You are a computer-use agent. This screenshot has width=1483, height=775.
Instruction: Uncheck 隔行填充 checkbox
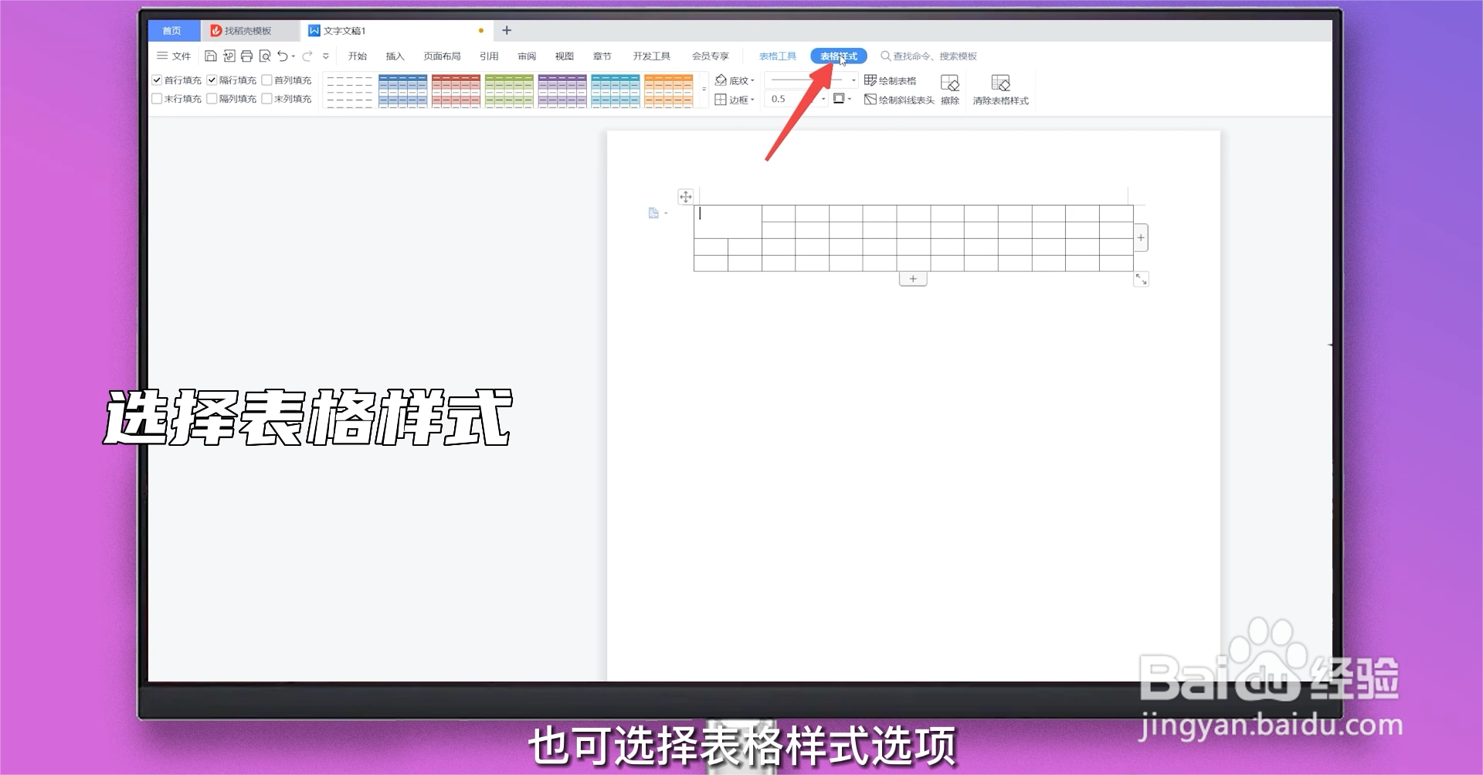[212, 80]
